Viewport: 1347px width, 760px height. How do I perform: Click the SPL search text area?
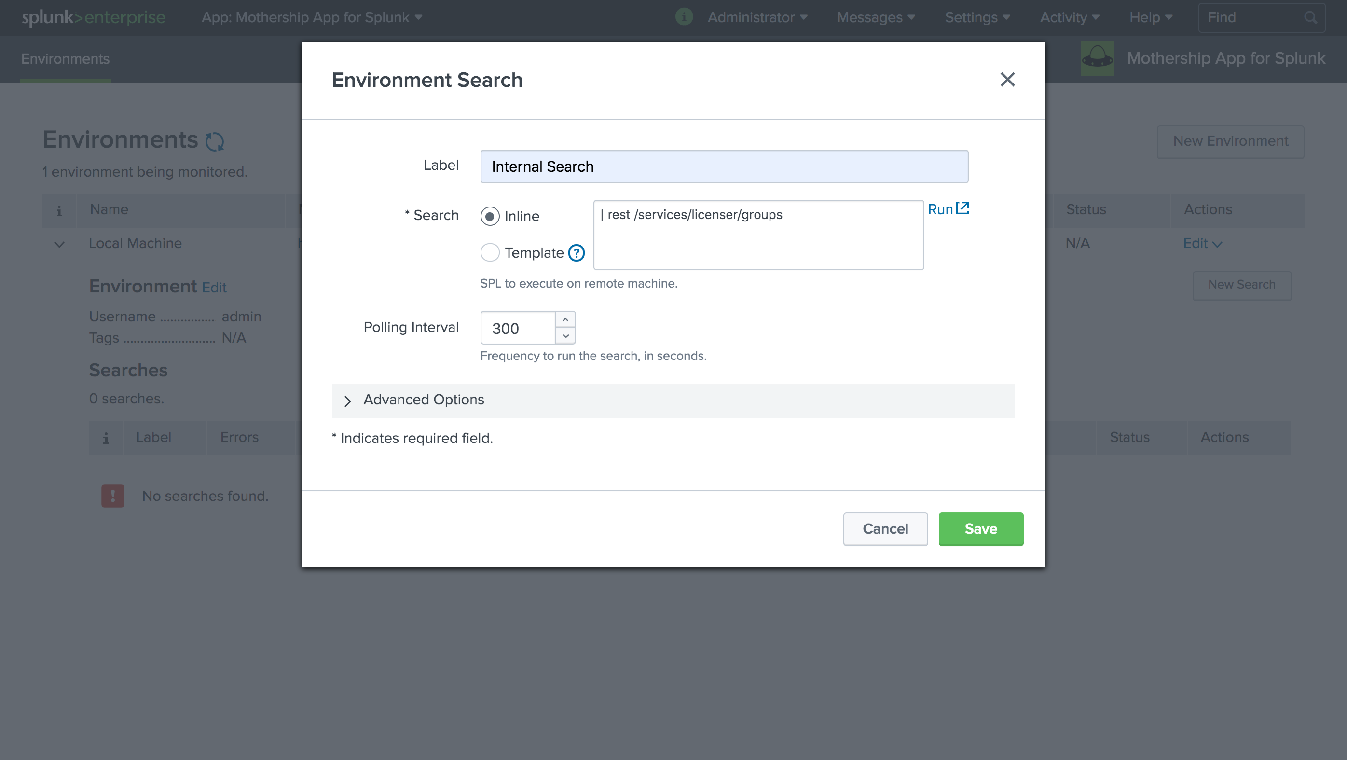(x=758, y=235)
